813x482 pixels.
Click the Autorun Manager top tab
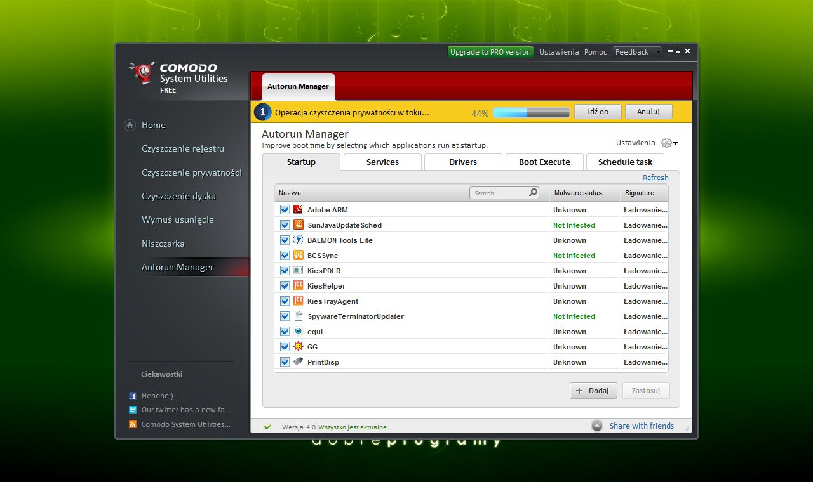(298, 86)
